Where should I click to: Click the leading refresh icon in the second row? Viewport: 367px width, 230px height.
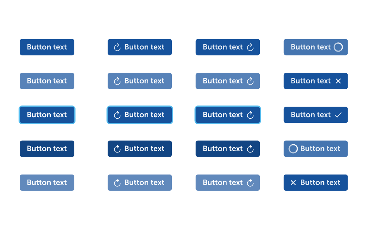pyautogui.click(x=117, y=81)
